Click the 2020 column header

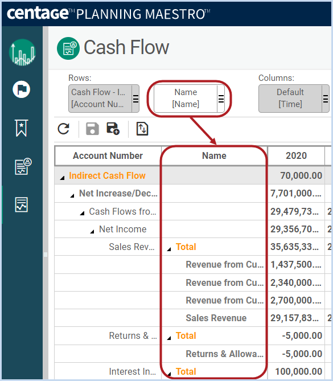click(296, 155)
